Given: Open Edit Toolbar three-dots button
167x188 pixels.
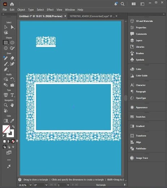Looking at the screenshot, I should [9, 160].
